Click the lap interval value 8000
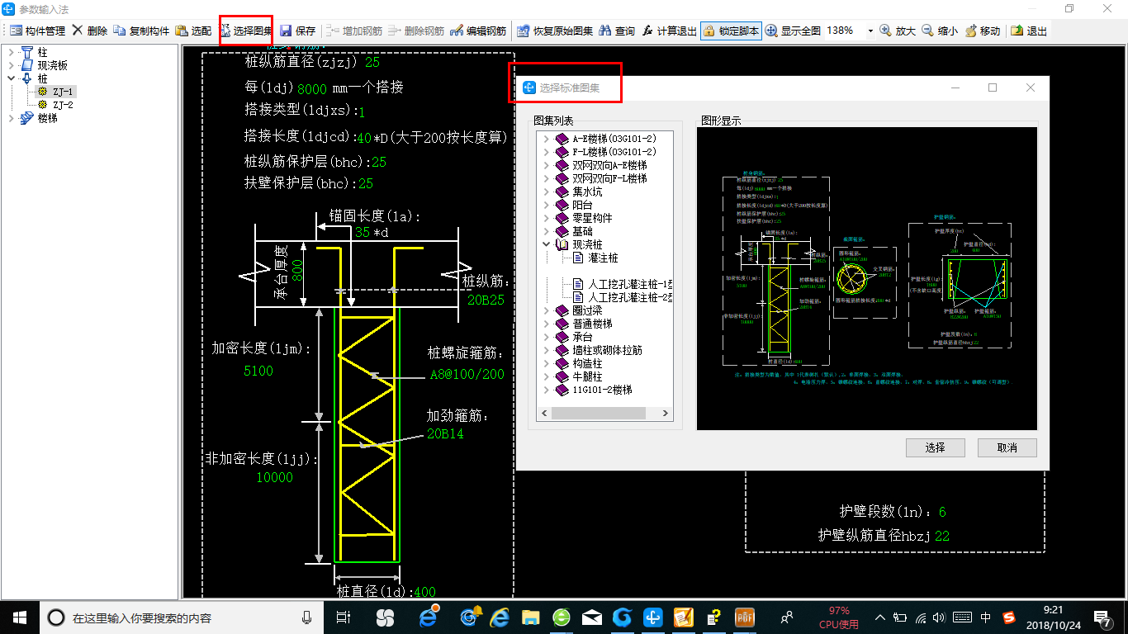Image resolution: width=1128 pixels, height=634 pixels. pyautogui.click(x=312, y=88)
